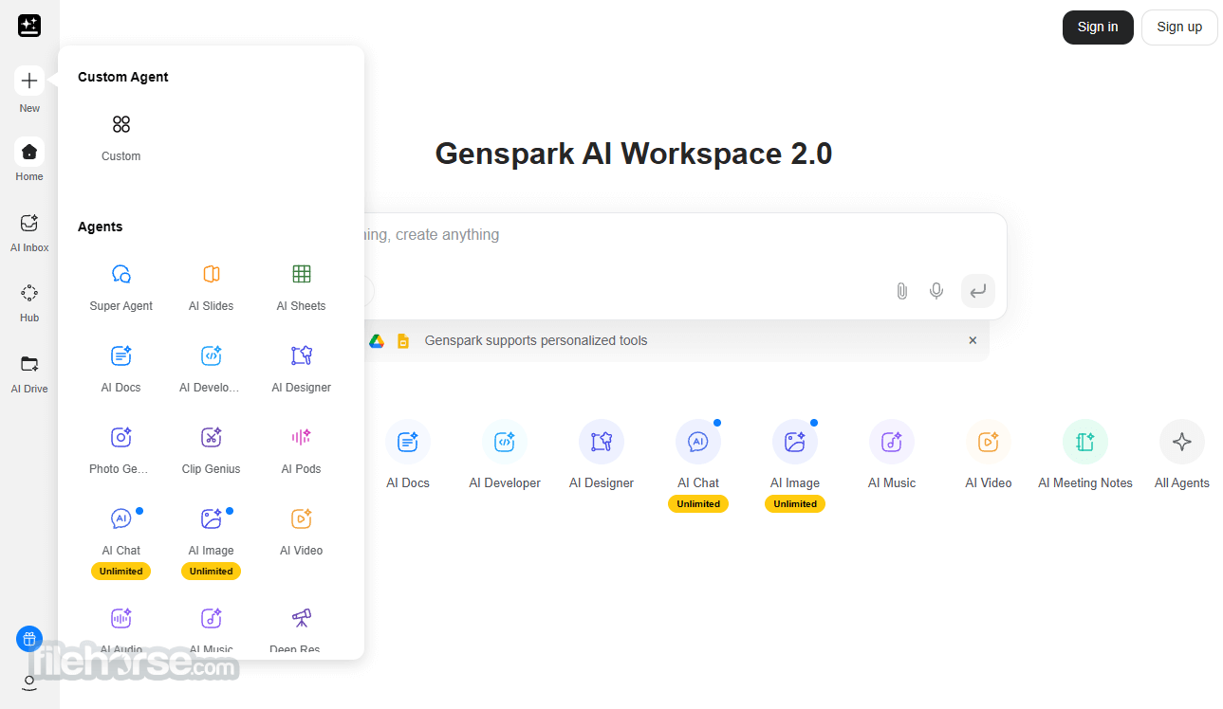Click the microphone voice input icon
The image size is (1223, 709).
[x=936, y=291]
